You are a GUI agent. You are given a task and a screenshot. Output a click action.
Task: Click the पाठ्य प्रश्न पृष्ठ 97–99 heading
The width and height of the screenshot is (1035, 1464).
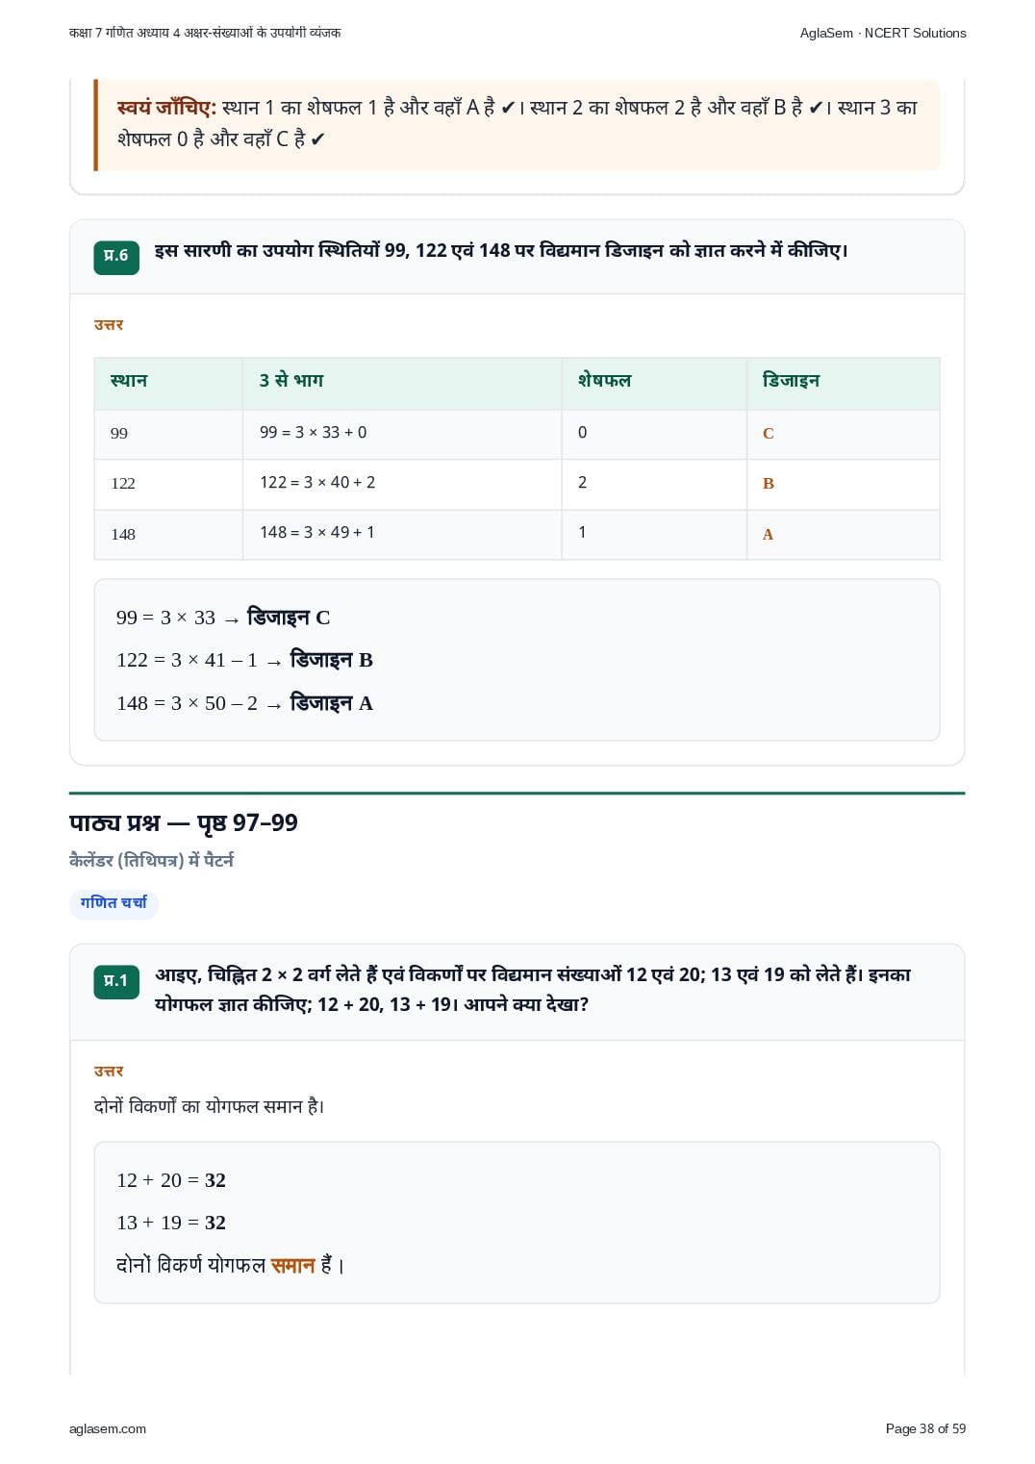[x=184, y=822]
